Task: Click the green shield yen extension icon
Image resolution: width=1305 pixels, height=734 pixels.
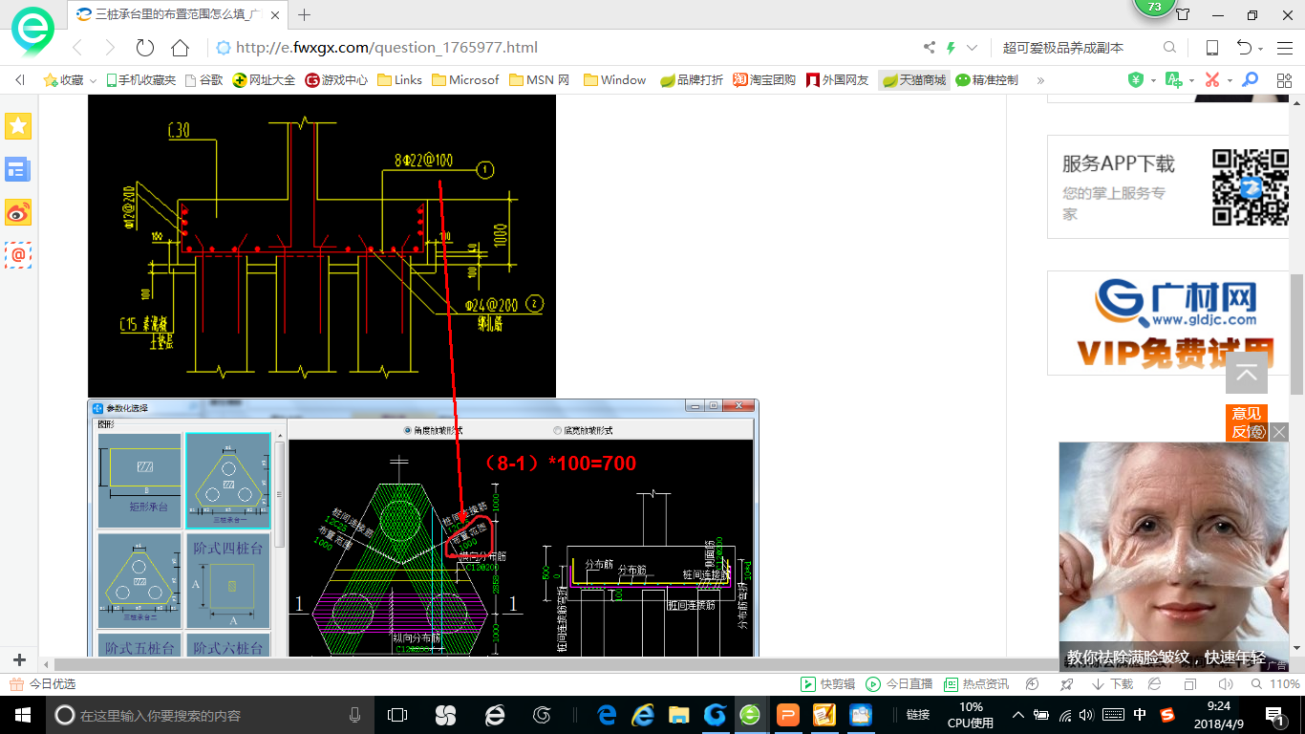Action: pos(1136,80)
